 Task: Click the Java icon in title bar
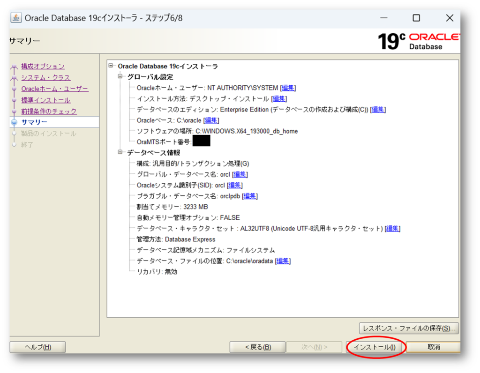pyautogui.click(x=16, y=18)
